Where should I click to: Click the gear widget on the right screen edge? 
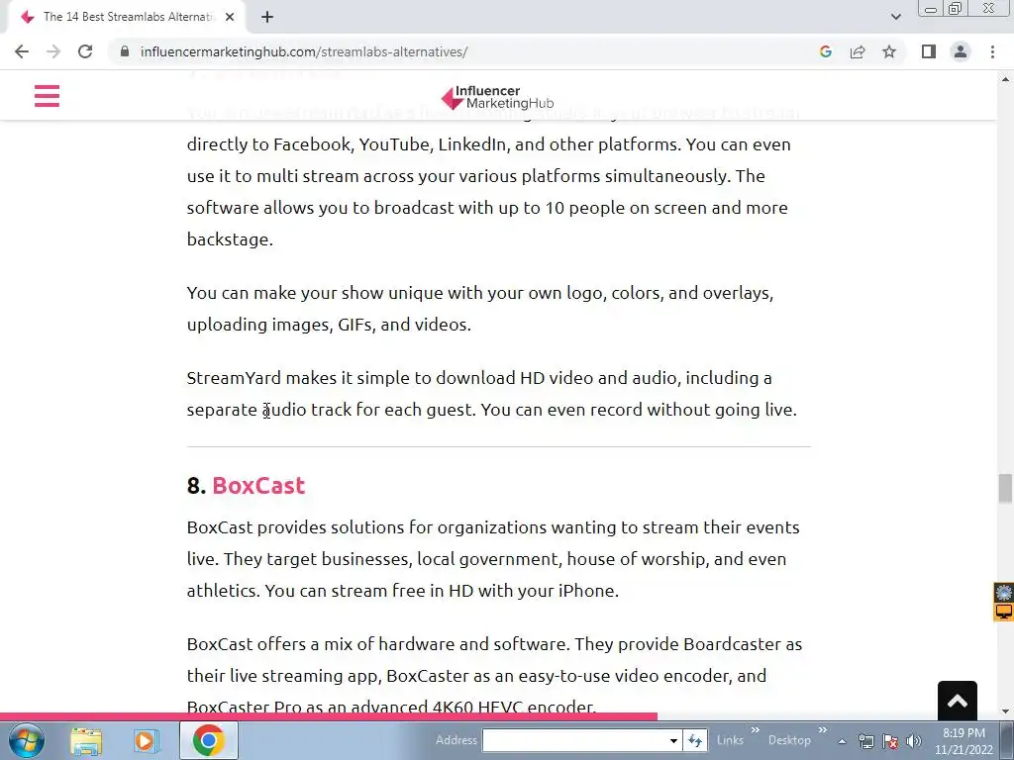point(1004,592)
